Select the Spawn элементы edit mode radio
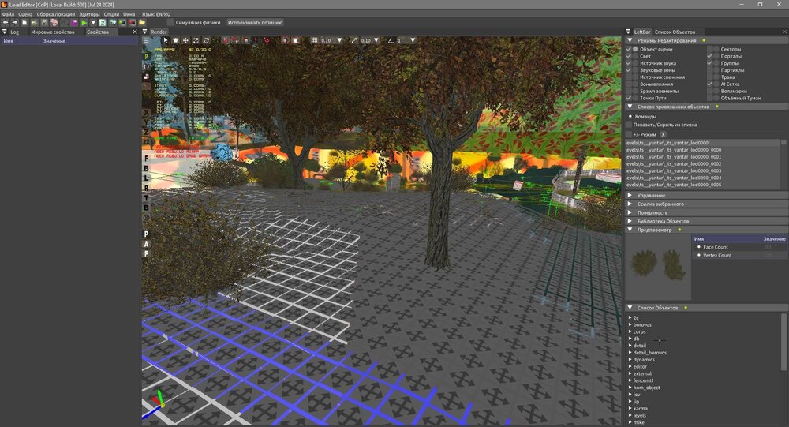Image resolution: width=789 pixels, height=427 pixels. (635, 92)
